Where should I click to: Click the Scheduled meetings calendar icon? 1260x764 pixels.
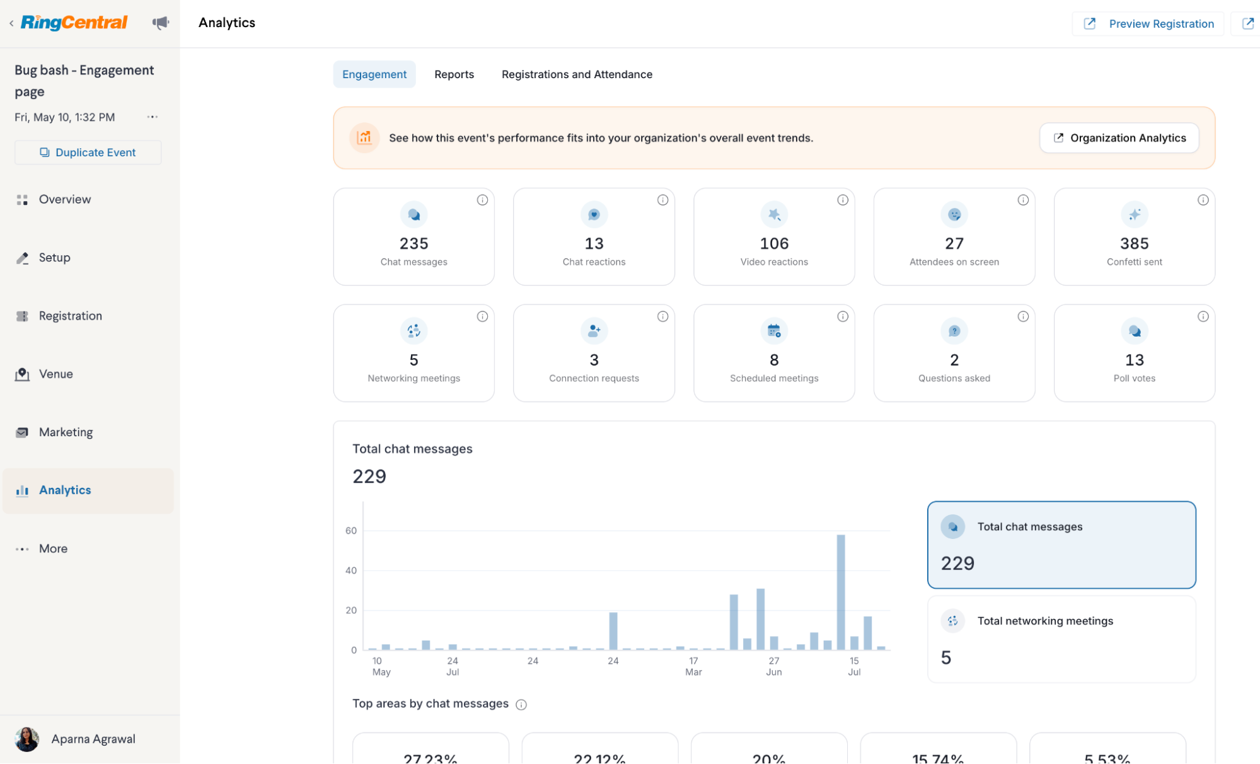(774, 331)
